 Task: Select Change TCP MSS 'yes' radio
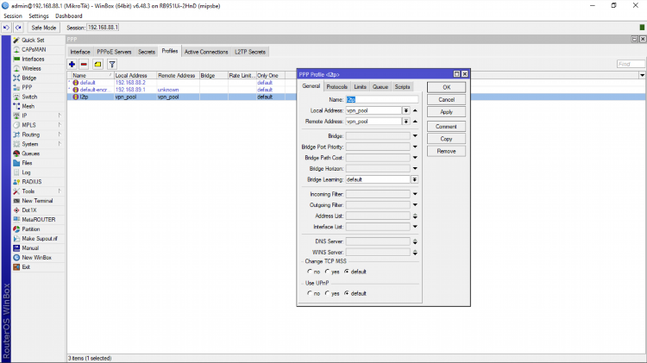click(327, 272)
